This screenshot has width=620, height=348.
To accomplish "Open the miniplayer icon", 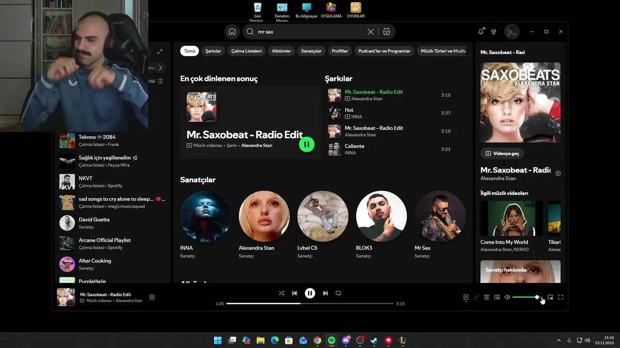I will tap(550, 297).
